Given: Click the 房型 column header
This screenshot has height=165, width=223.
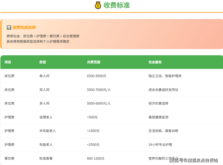Looking at the screenshot, I should 42,62.
